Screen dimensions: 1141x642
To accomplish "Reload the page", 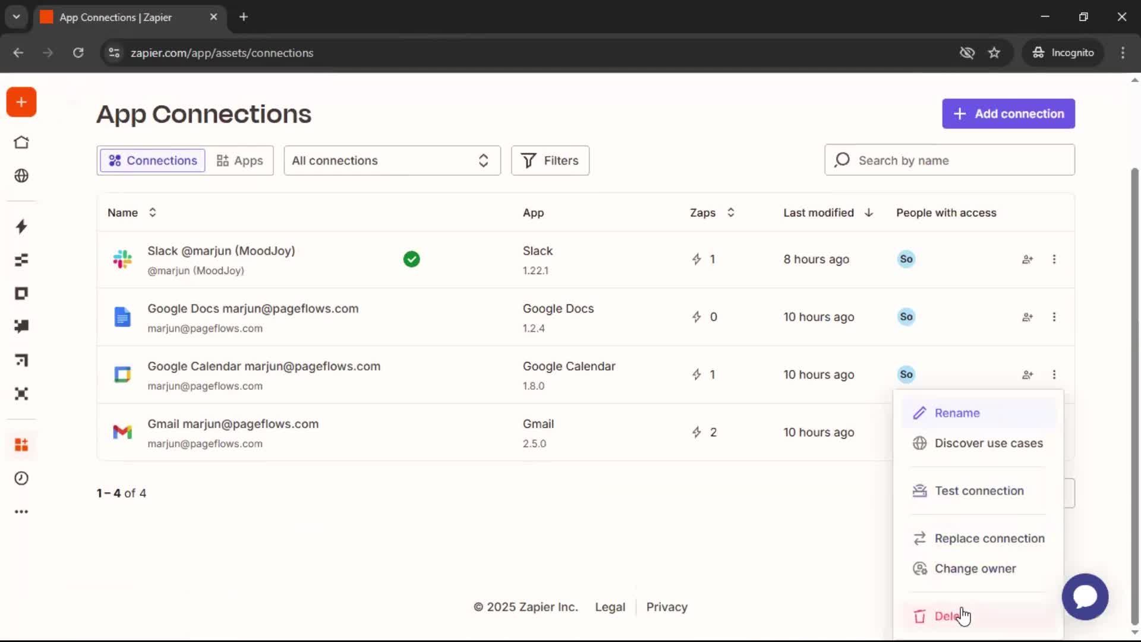I will click(x=78, y=53).
